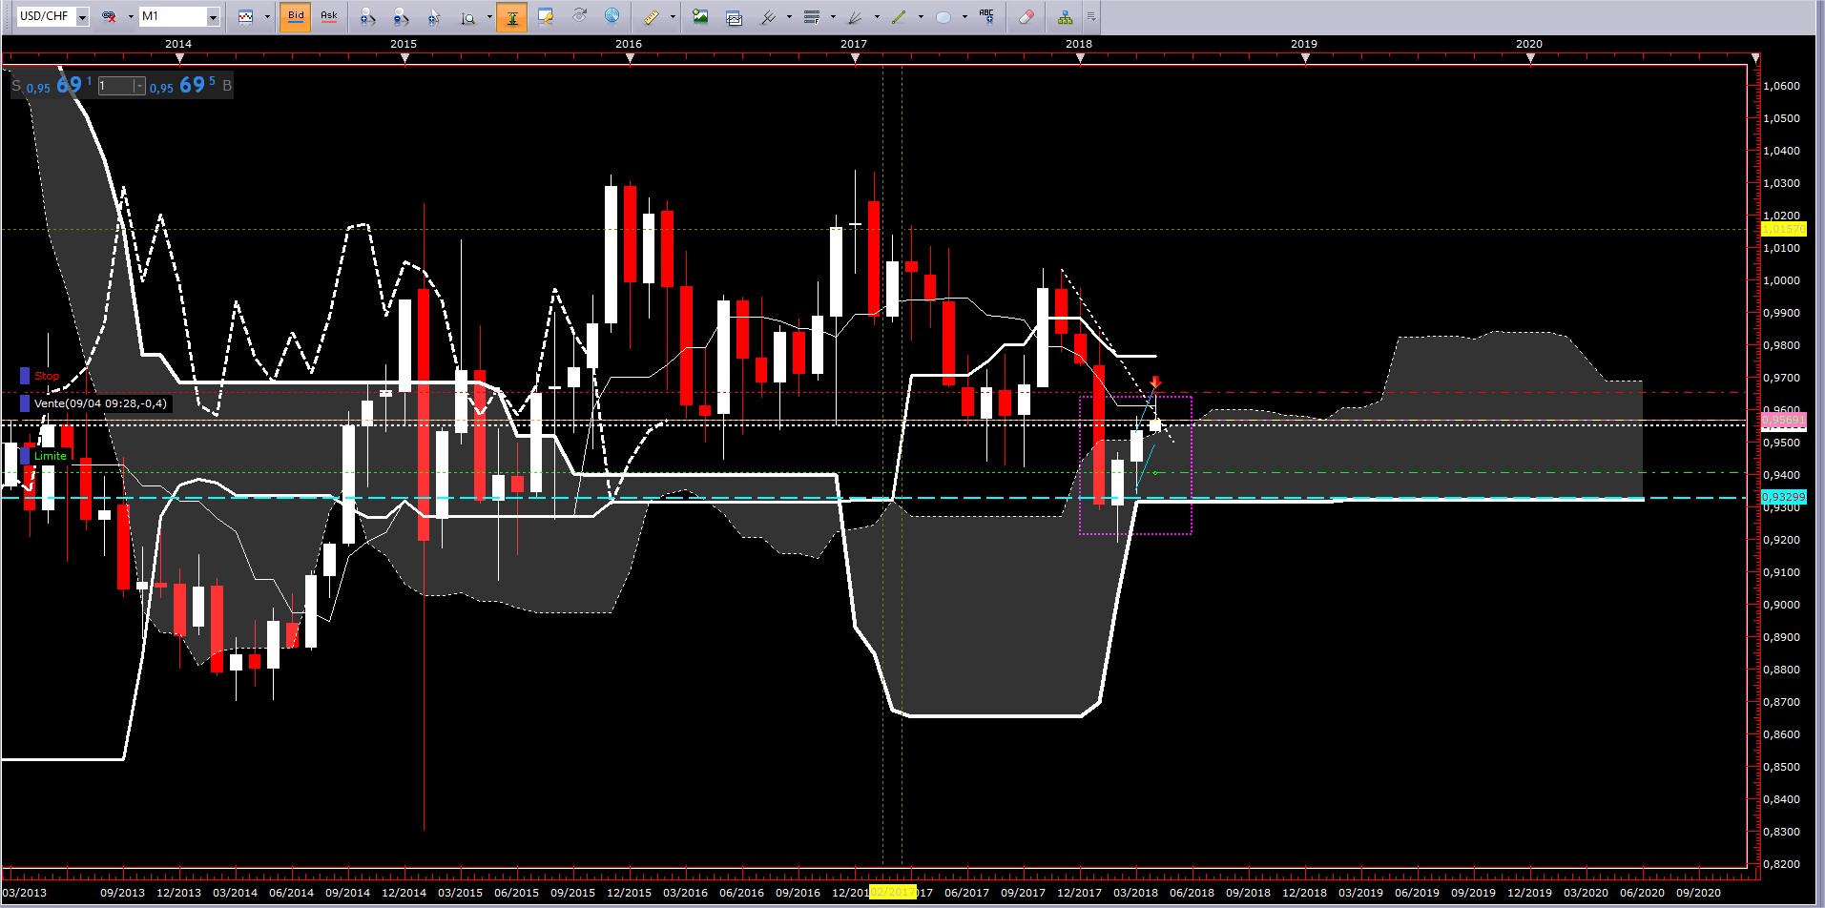Expand the trend line dropdown arrow
This screenshot has width=1825, height=908.
tap(921, 16)
